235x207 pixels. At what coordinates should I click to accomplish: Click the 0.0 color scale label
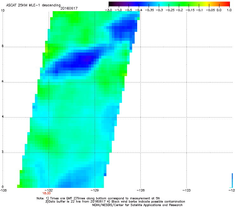pos(219,10)
